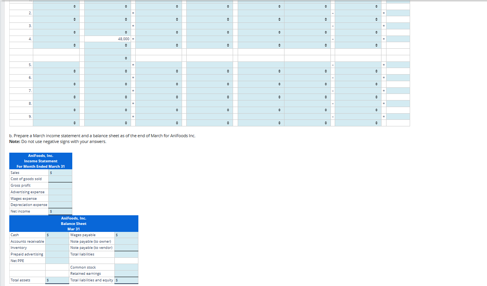Click last-column total field in row 2
The image size is (487, 286).
(x=398, y=13)
